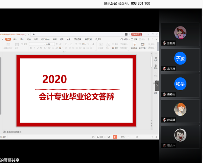This screenshot has height=163, width=203.
Task: Click 曹文津's muted microphone icon
Action: click(164, 145)
